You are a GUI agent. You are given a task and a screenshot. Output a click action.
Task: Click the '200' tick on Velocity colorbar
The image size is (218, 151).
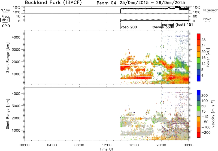tap(205, 95)
